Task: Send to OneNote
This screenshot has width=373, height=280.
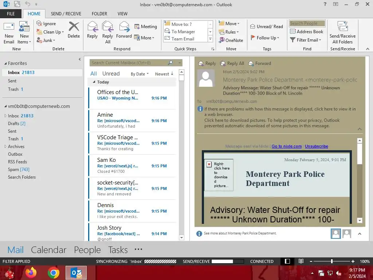Action: point(231,40)
